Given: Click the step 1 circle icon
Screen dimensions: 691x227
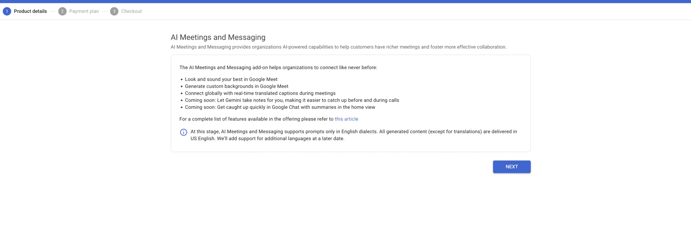Looking at the screenshot, I should point(7,11).
